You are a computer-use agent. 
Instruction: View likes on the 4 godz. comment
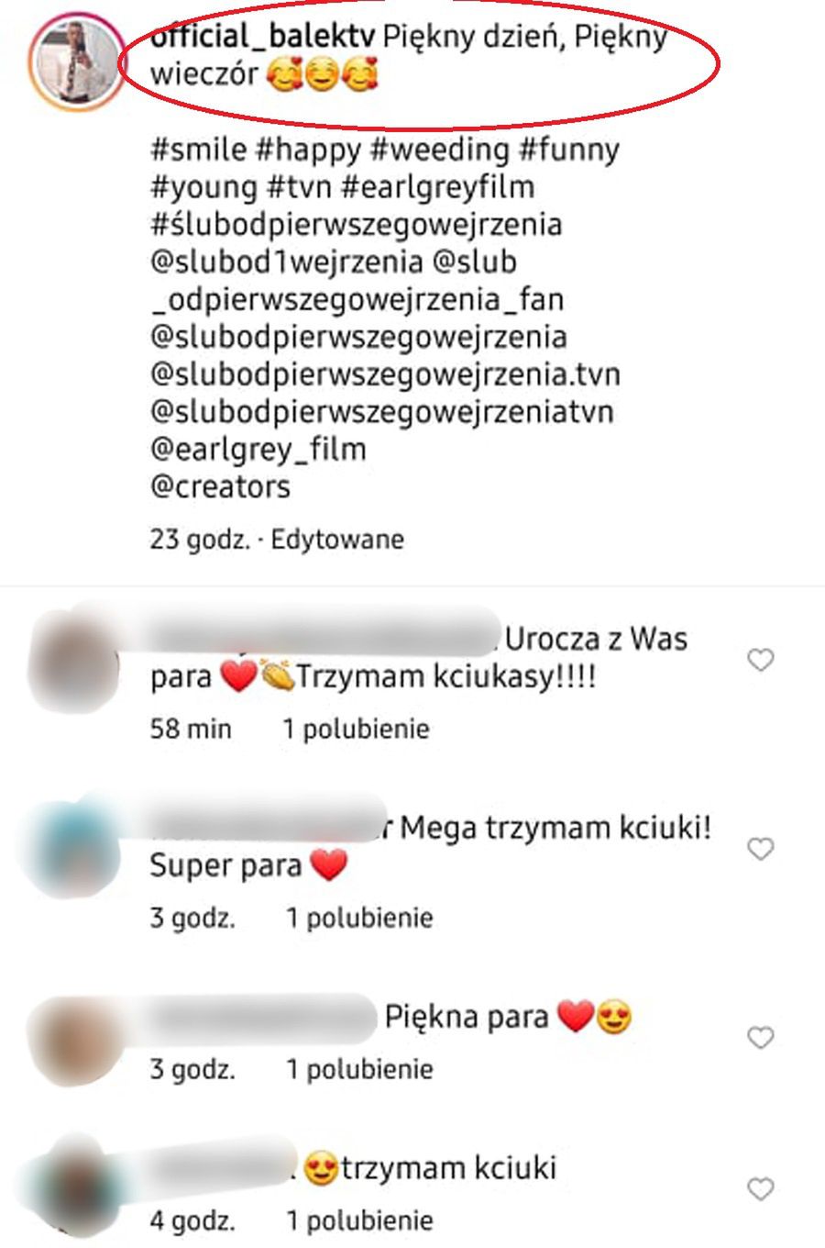[358, 1221]
